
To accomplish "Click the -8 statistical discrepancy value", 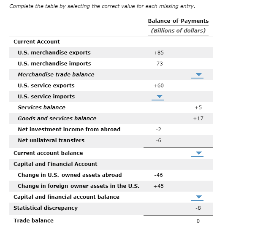I will 198,208.
